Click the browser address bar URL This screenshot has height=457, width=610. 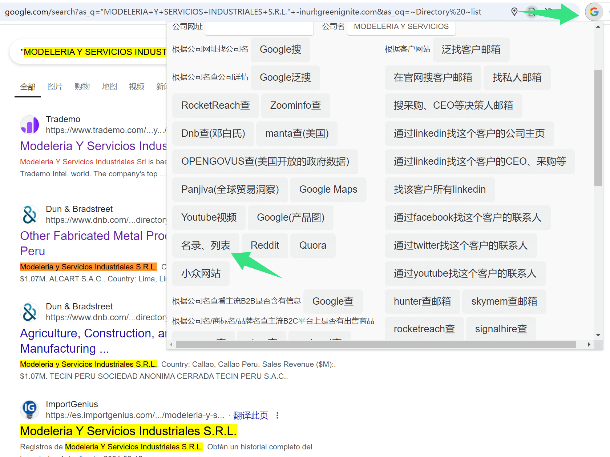click(243, 12)
